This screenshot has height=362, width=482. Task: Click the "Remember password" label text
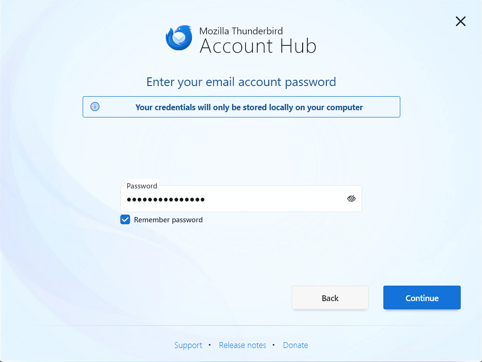168,220
